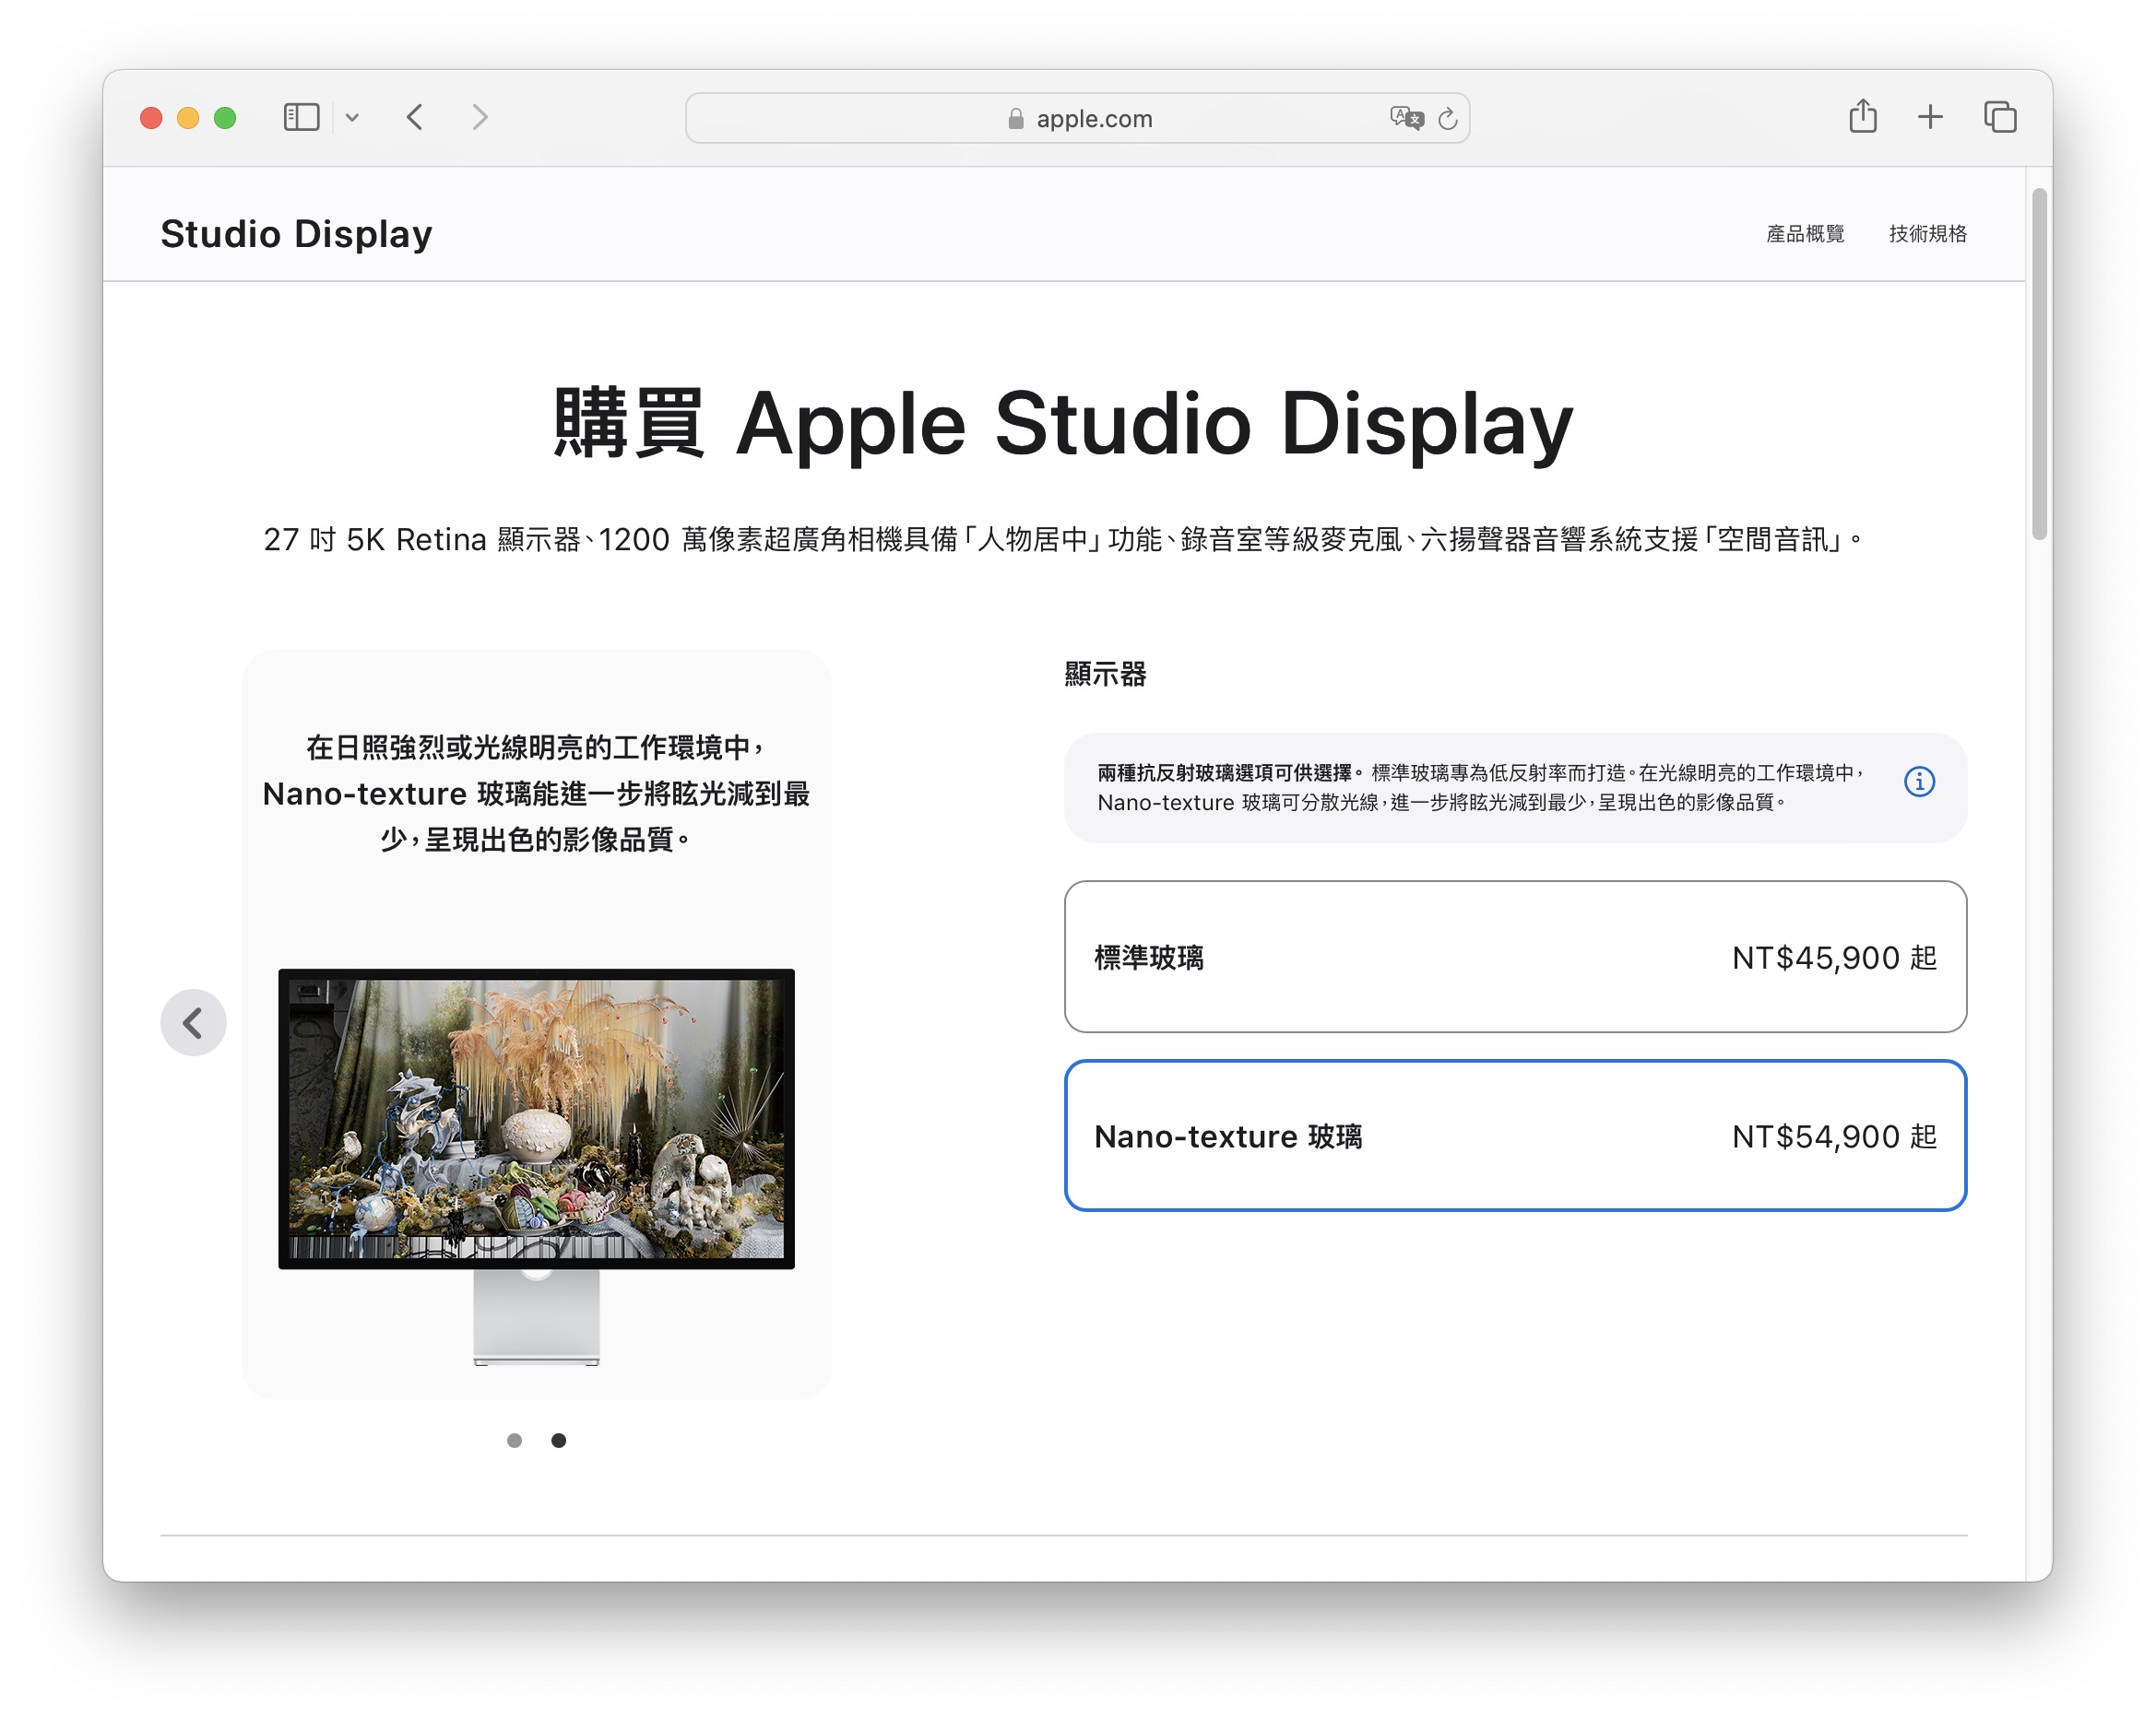Image resolution: width=2156 pixels, height=1718 pixels.
Task: Click the NT$54,900 起 price
Action: (1834, 1136)
